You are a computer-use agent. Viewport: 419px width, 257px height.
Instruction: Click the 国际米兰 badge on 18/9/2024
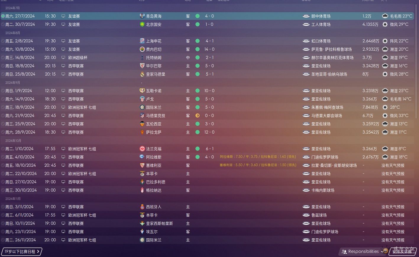point(142,107)
